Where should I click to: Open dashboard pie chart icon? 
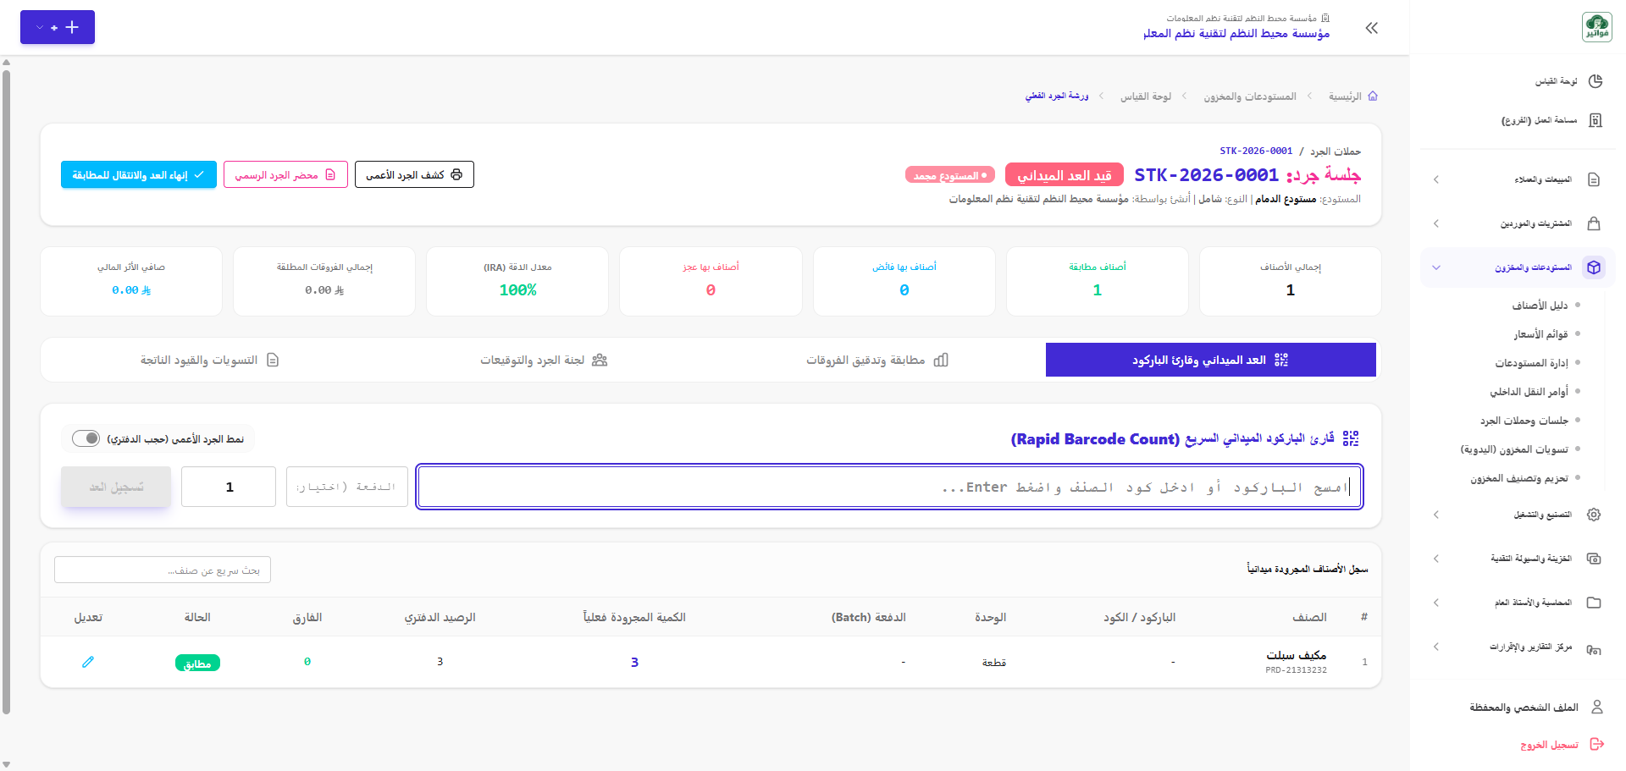[1596, 81]
